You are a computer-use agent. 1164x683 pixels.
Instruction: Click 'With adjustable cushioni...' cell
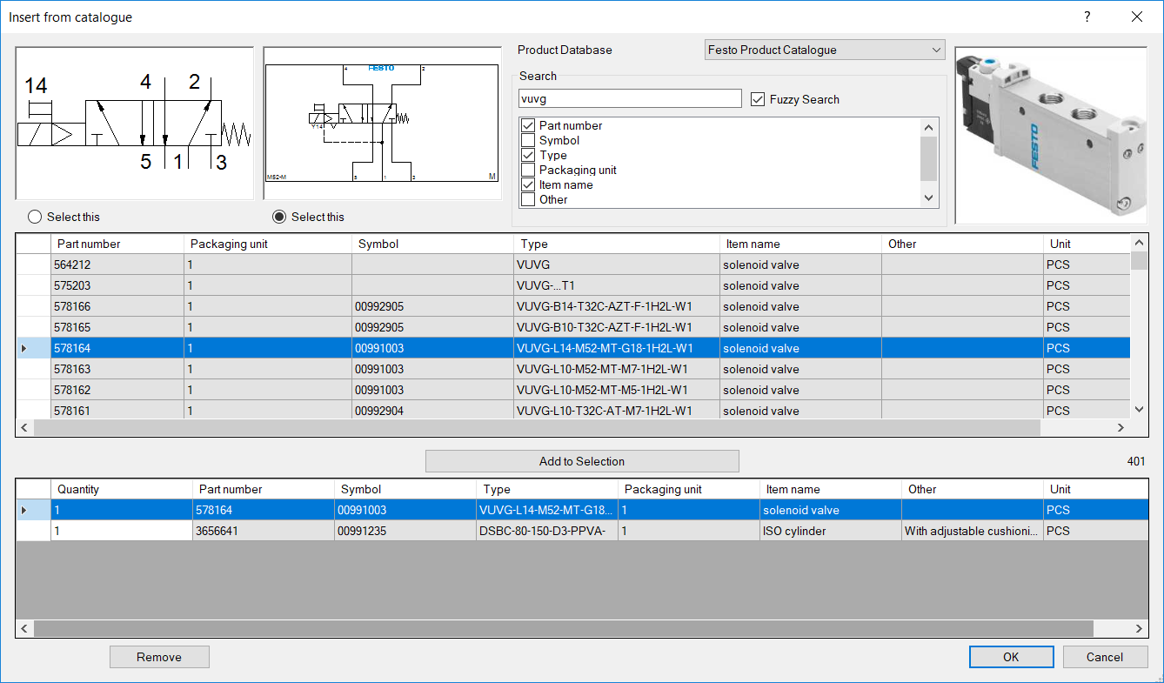(x=972, y=531)
